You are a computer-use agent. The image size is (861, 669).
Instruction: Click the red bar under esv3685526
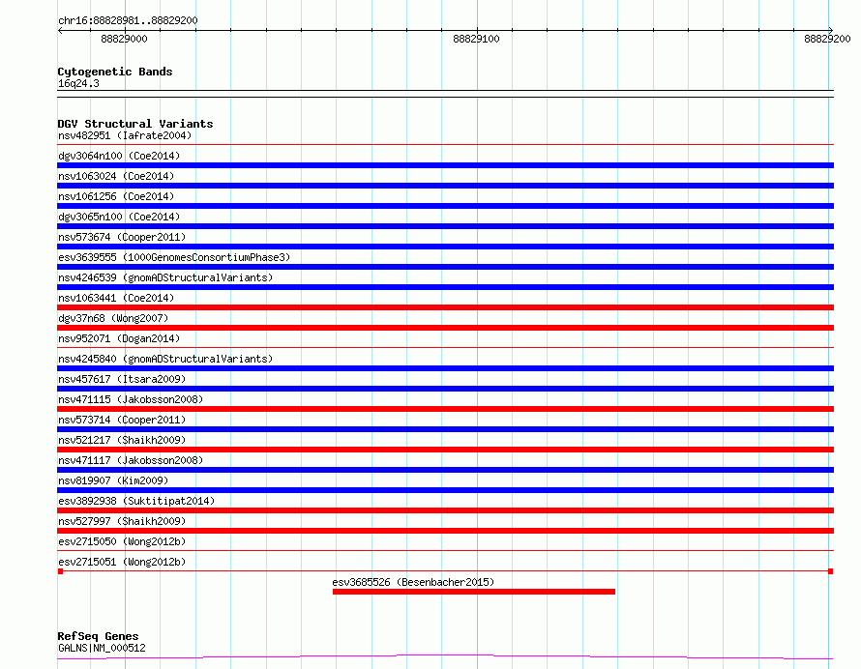474,592
